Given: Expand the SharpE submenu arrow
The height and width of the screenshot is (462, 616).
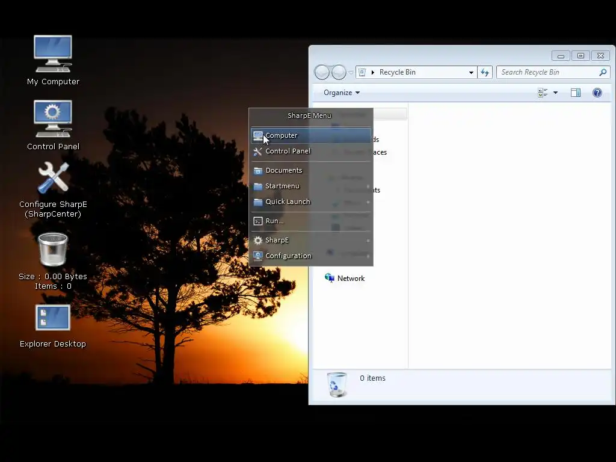Looking at the screenshot, I should pos(368,241).
